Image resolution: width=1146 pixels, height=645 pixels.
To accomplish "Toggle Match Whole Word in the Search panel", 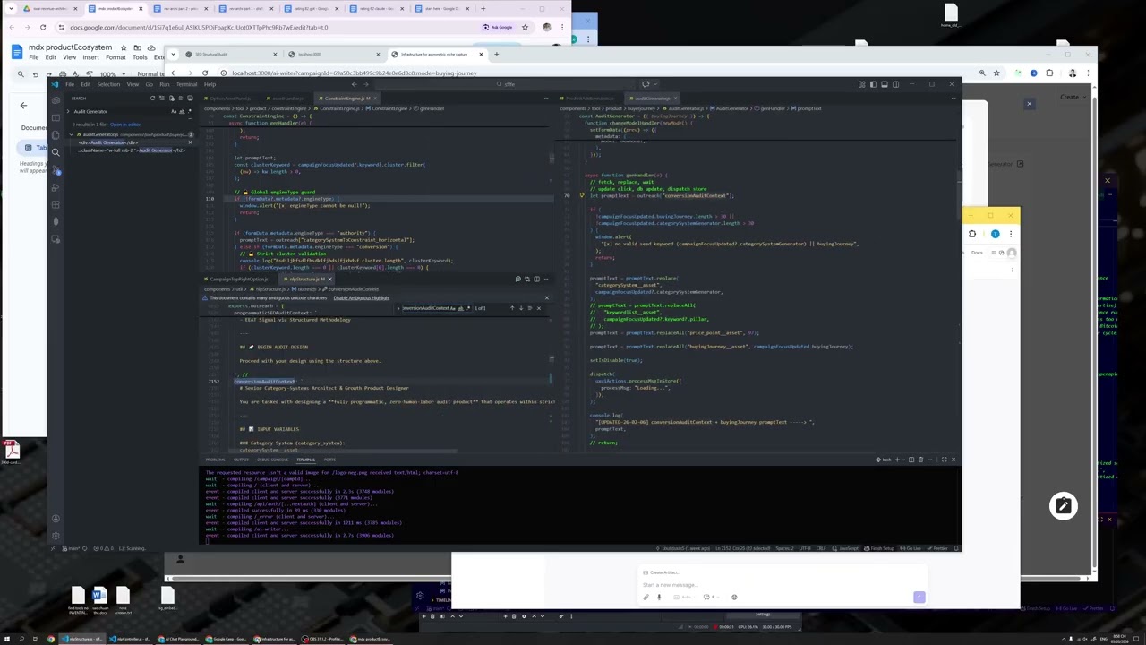I will click(180, 112).
